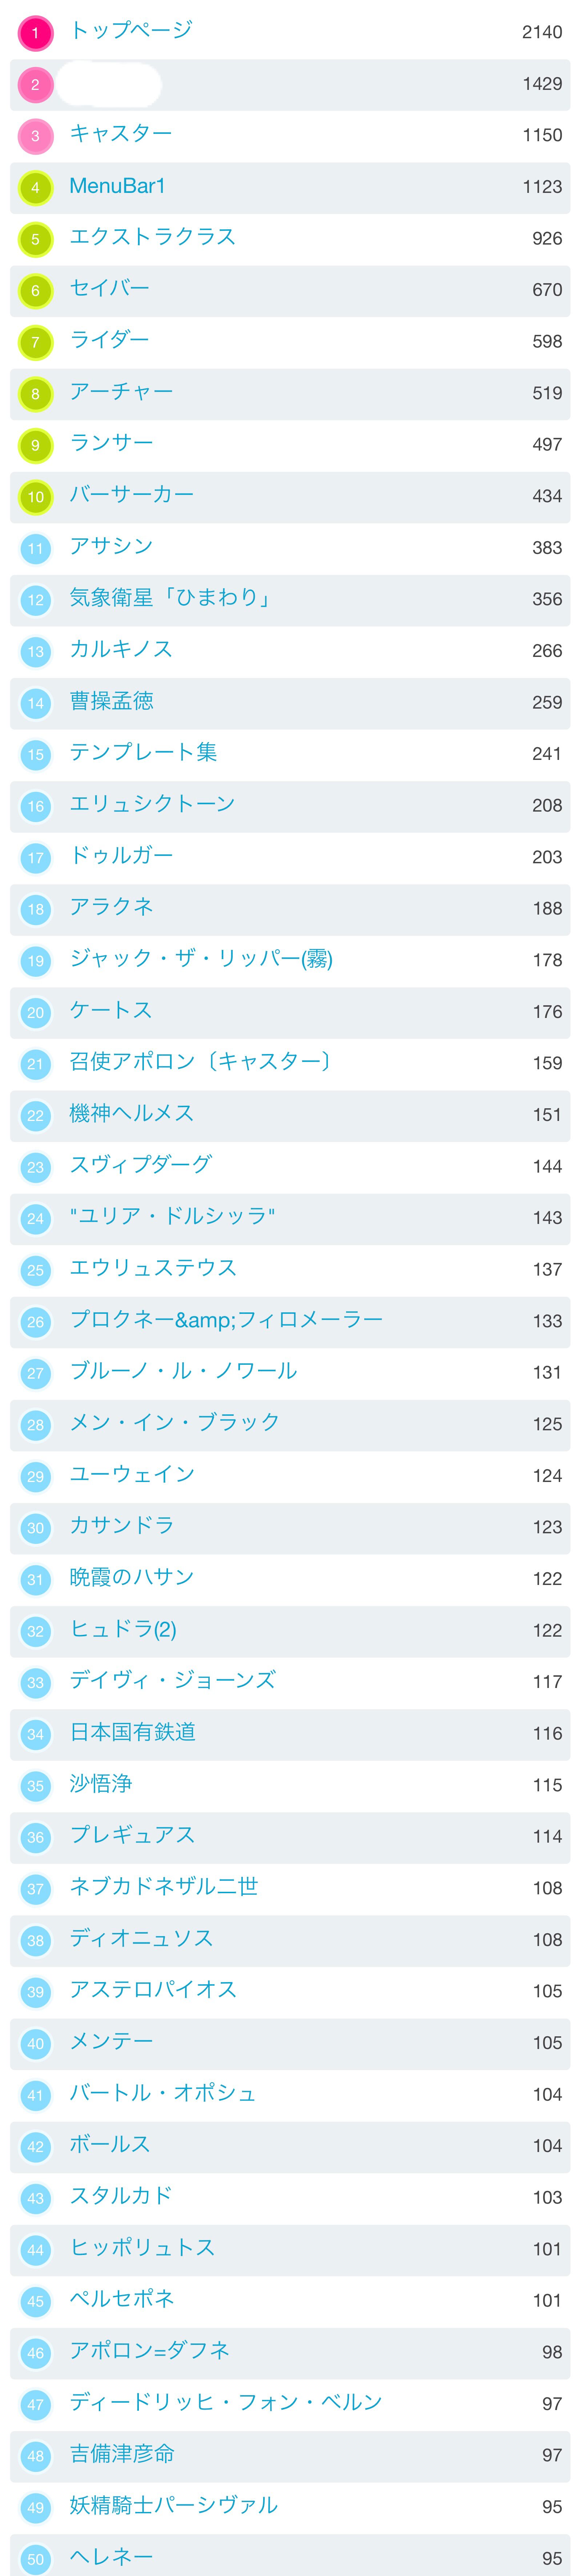Screen dimensions: 586x2576
Task: Click the rank 4 green badge
Action: coord(35,188)
